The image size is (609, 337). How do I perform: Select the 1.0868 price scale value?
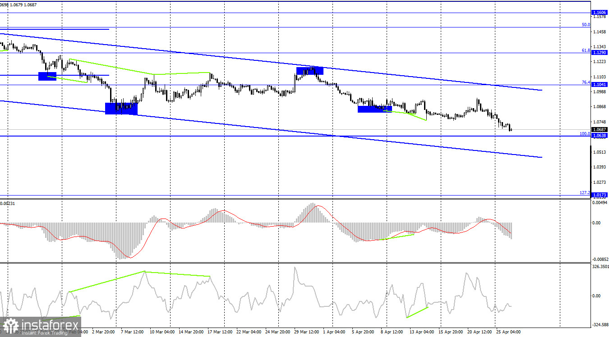[x=600, y=107]
